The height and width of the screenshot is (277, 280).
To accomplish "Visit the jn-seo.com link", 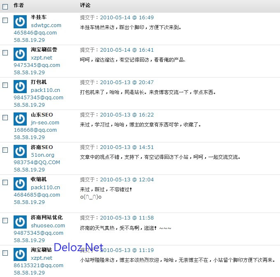I will coord(45,123).
